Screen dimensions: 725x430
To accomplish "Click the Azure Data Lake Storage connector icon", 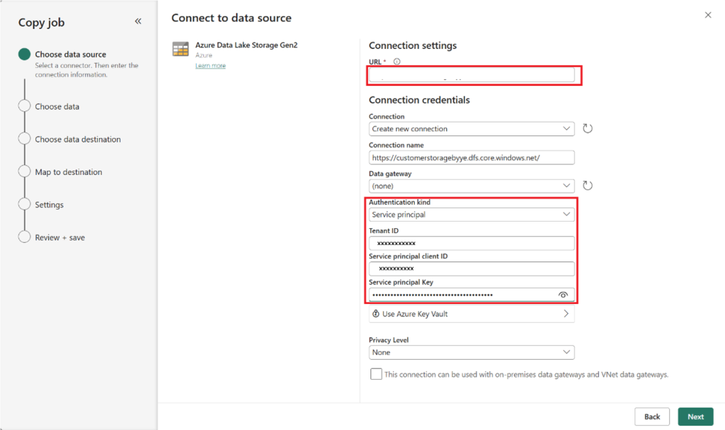I will click(x=181, y=49).
